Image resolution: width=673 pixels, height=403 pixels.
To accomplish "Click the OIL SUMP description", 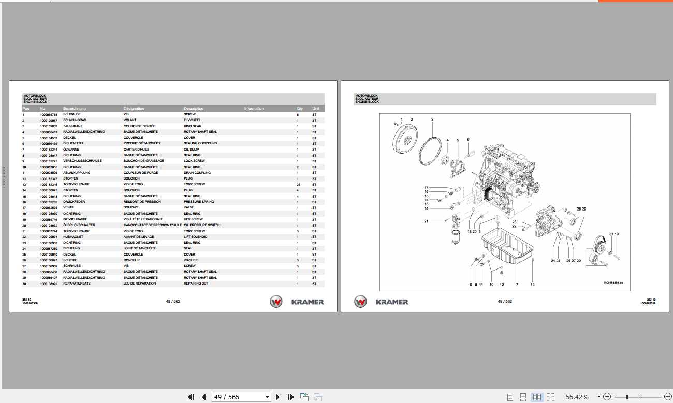I will 192,150.
